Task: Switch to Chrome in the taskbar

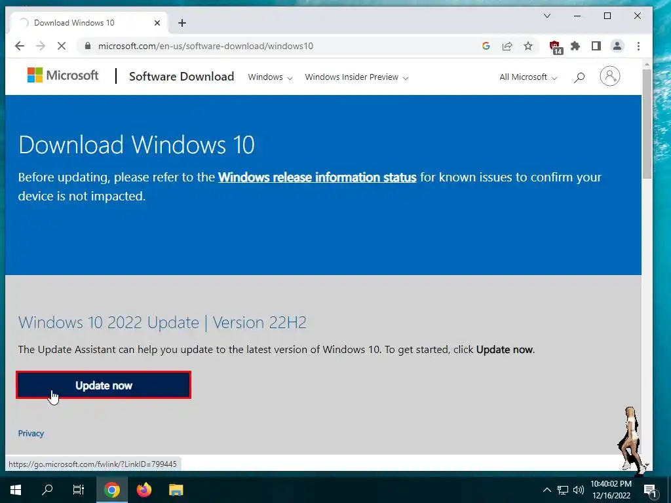Action: [x=111, y=490]
